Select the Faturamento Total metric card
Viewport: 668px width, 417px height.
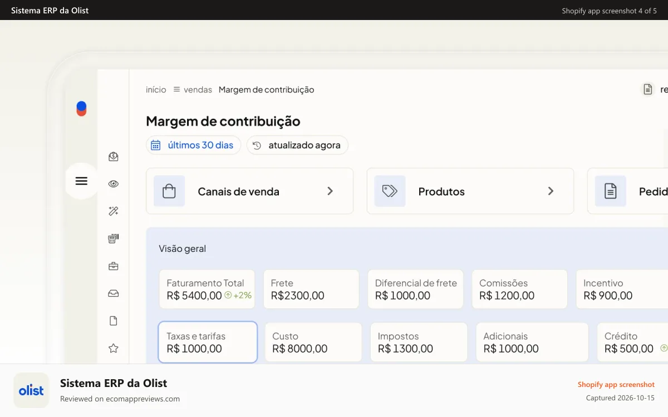(207, 289)
